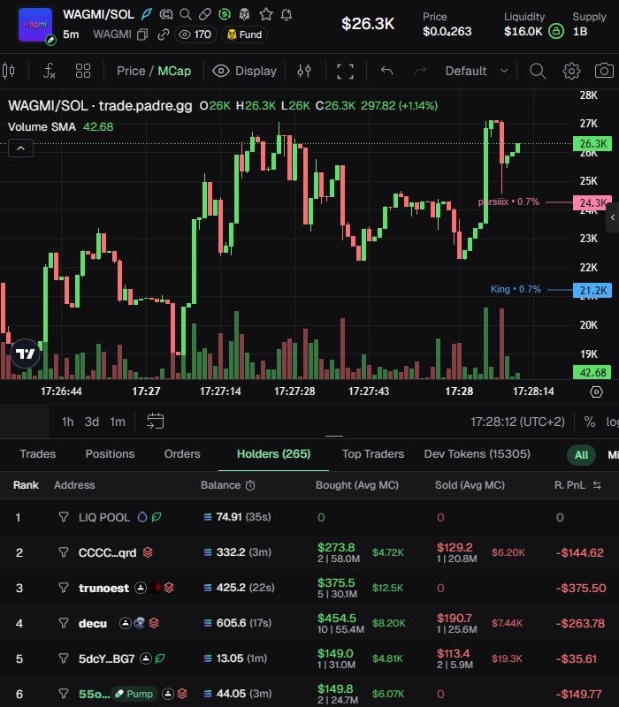Click the TradingView logo on the chart
Image resolution: width=619 pixels, height=707 pixels.
coord(26,353)
